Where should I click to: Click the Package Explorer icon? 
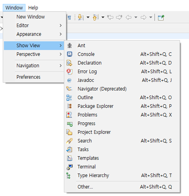point(69,106)
